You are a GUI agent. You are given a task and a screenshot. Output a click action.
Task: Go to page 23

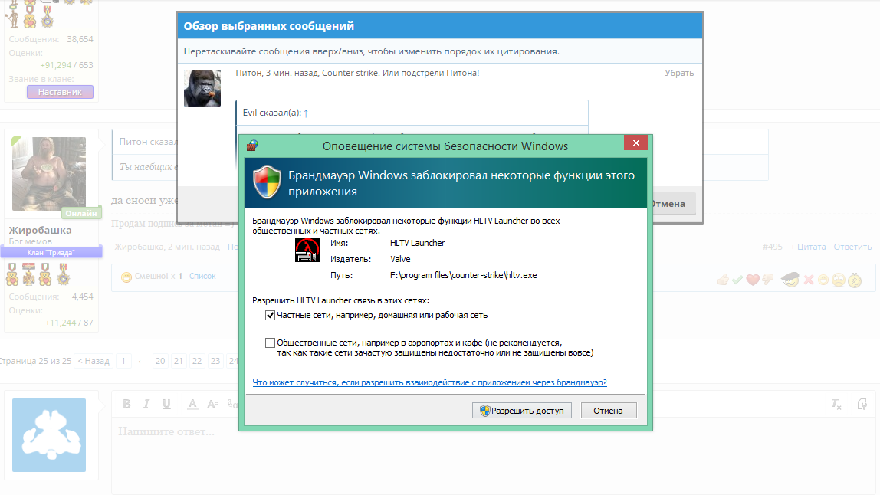pyautogui.click(x=215, y=361)
